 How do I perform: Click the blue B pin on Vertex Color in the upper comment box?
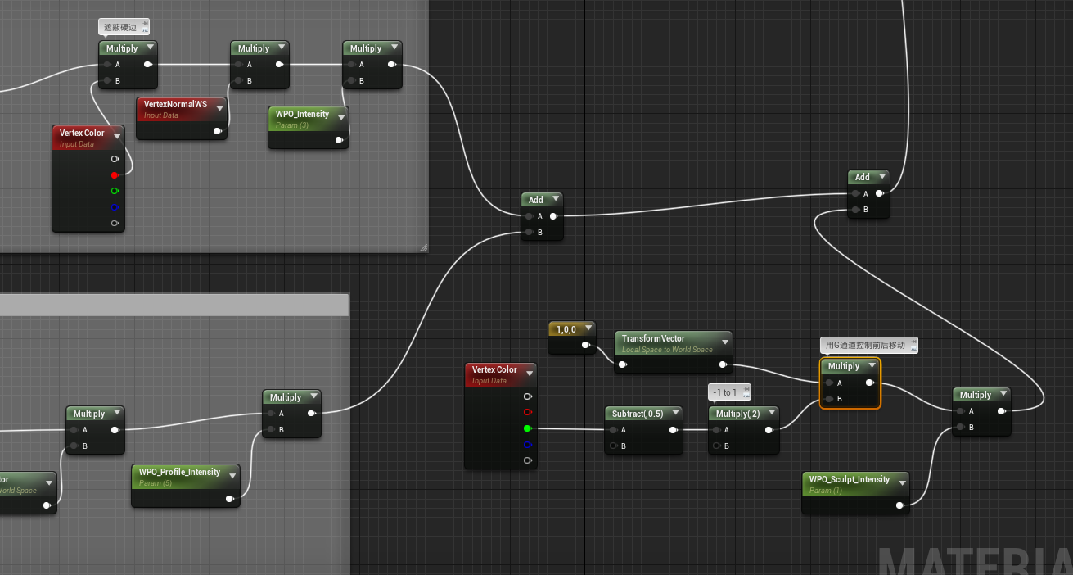pyautogui.click(x=114, y=207)
